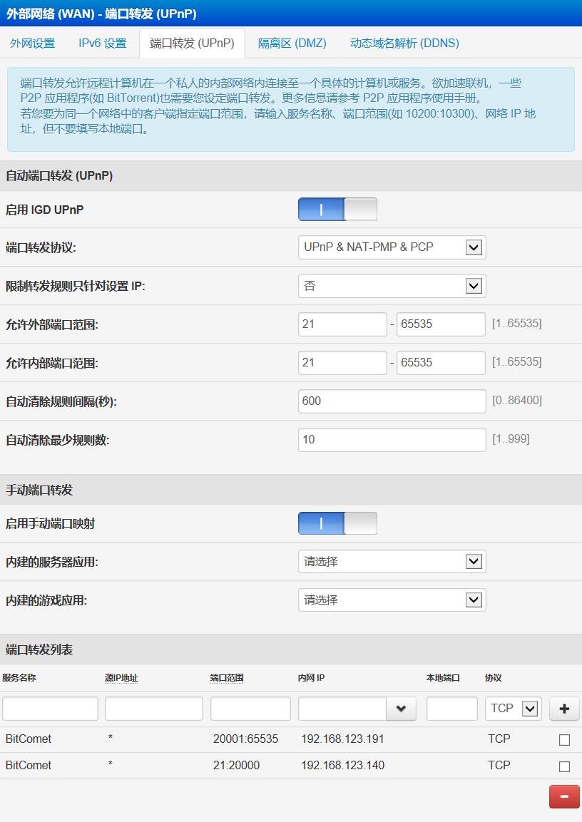Open the internal IP chevron dropdown

pos(401,709)
